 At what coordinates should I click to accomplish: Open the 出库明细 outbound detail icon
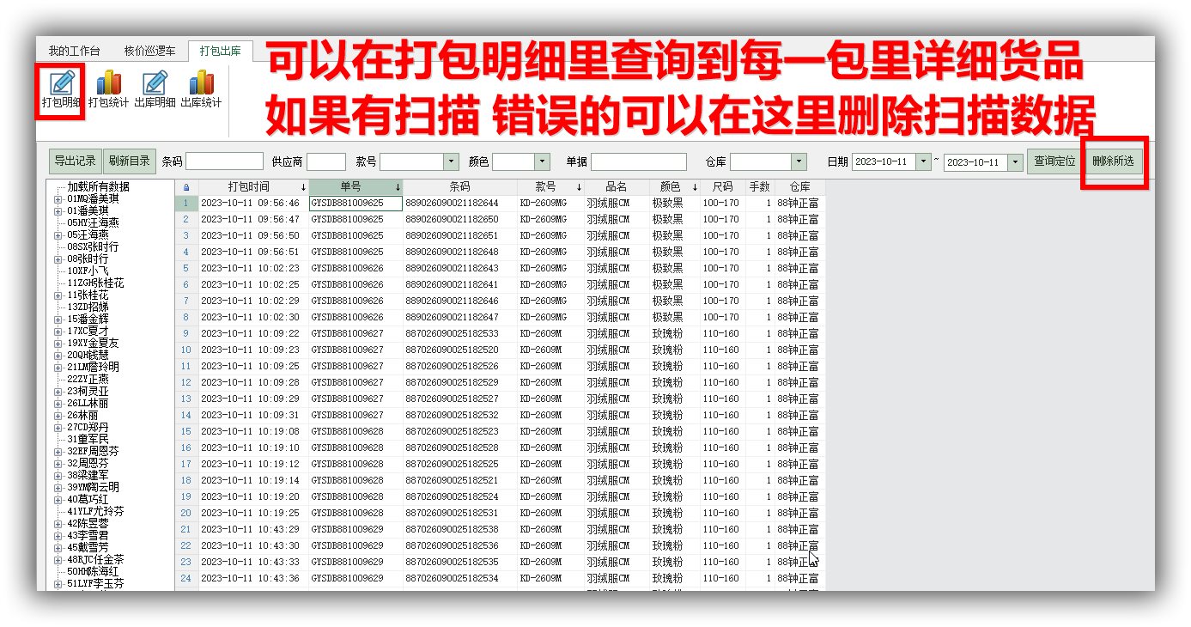click(x=155, y=89)
